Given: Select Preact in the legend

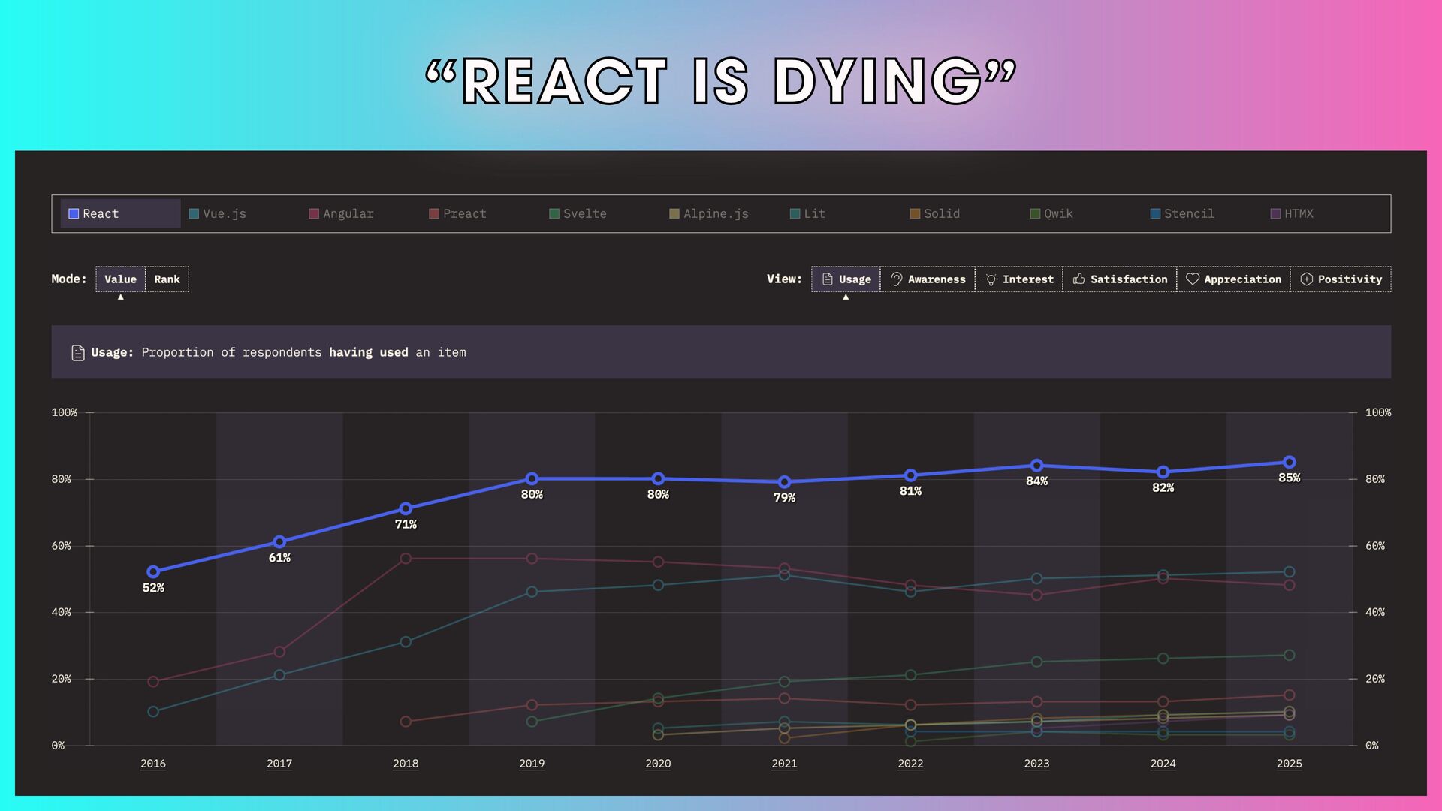Looking at the screenshot, I should click(464, 214).
